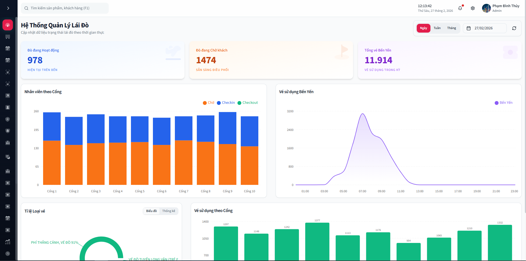Viewport: 526px width, 261px height.
Task: Toggle the Chờ legend in Nhân viên theo Cổng
Action: 209,103
